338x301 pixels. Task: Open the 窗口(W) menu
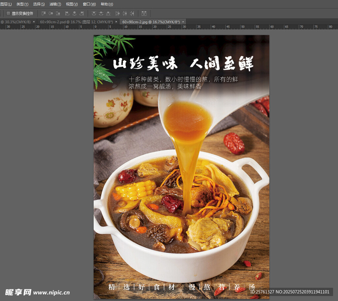pos(89,4)
